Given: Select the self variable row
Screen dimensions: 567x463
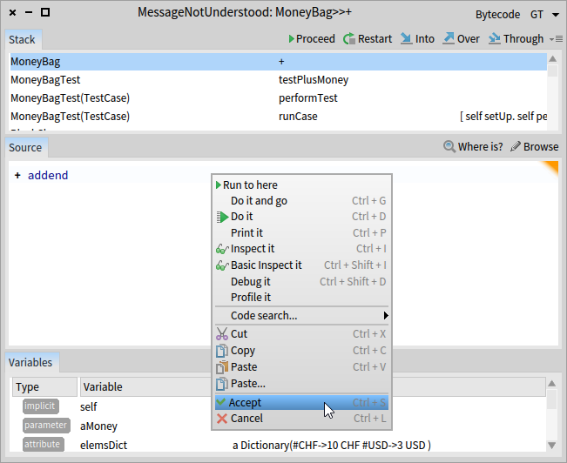Looking at the screenshot, I should click(x=278, y=406).
